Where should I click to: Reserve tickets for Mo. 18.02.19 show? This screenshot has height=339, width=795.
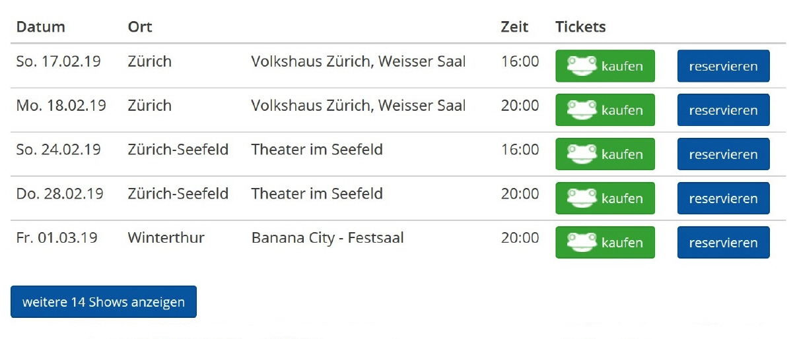[x=723, y=110]
